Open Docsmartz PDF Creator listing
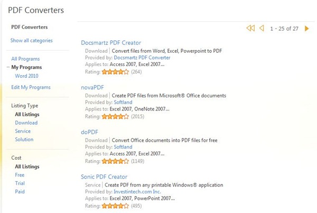Image resolution: width=317 pixels, height=213 pixels. pos(111,43)
